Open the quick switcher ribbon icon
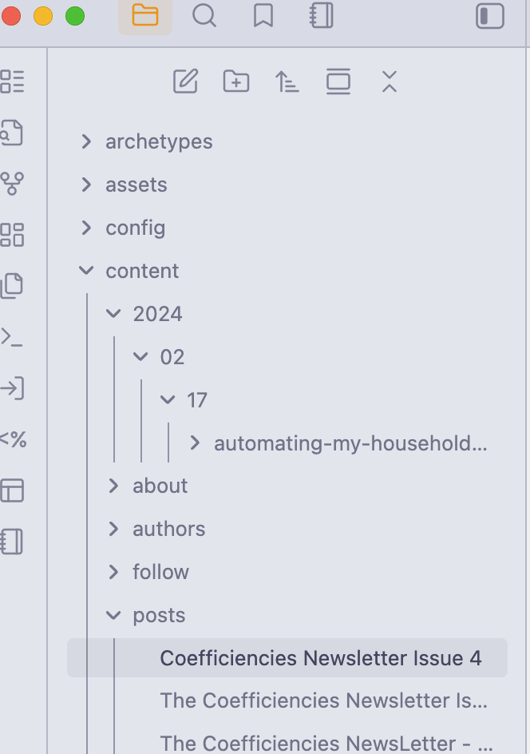The width and height of the screenshot is (530, 754). 11,133
